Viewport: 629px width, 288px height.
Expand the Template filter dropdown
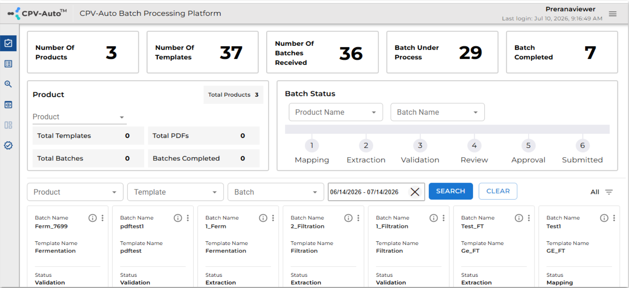(175, 192)
